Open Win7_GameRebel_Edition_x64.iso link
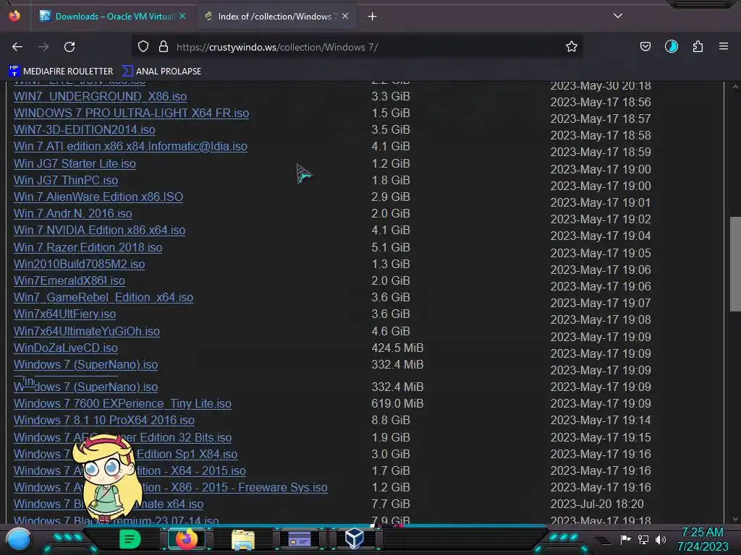Screen dimensions: 741x555 tap(103, 297)
